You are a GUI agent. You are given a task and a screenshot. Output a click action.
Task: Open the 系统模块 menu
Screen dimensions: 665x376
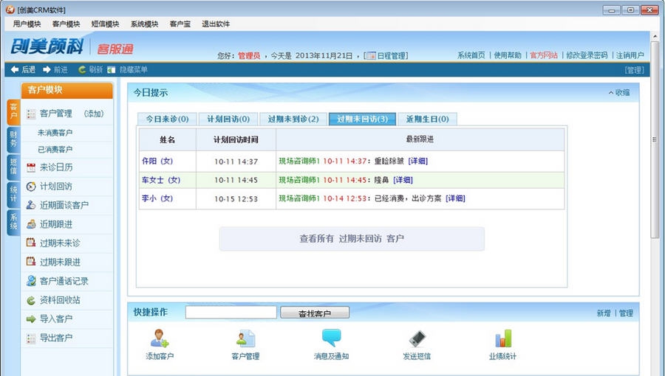[x=144, y=24]
